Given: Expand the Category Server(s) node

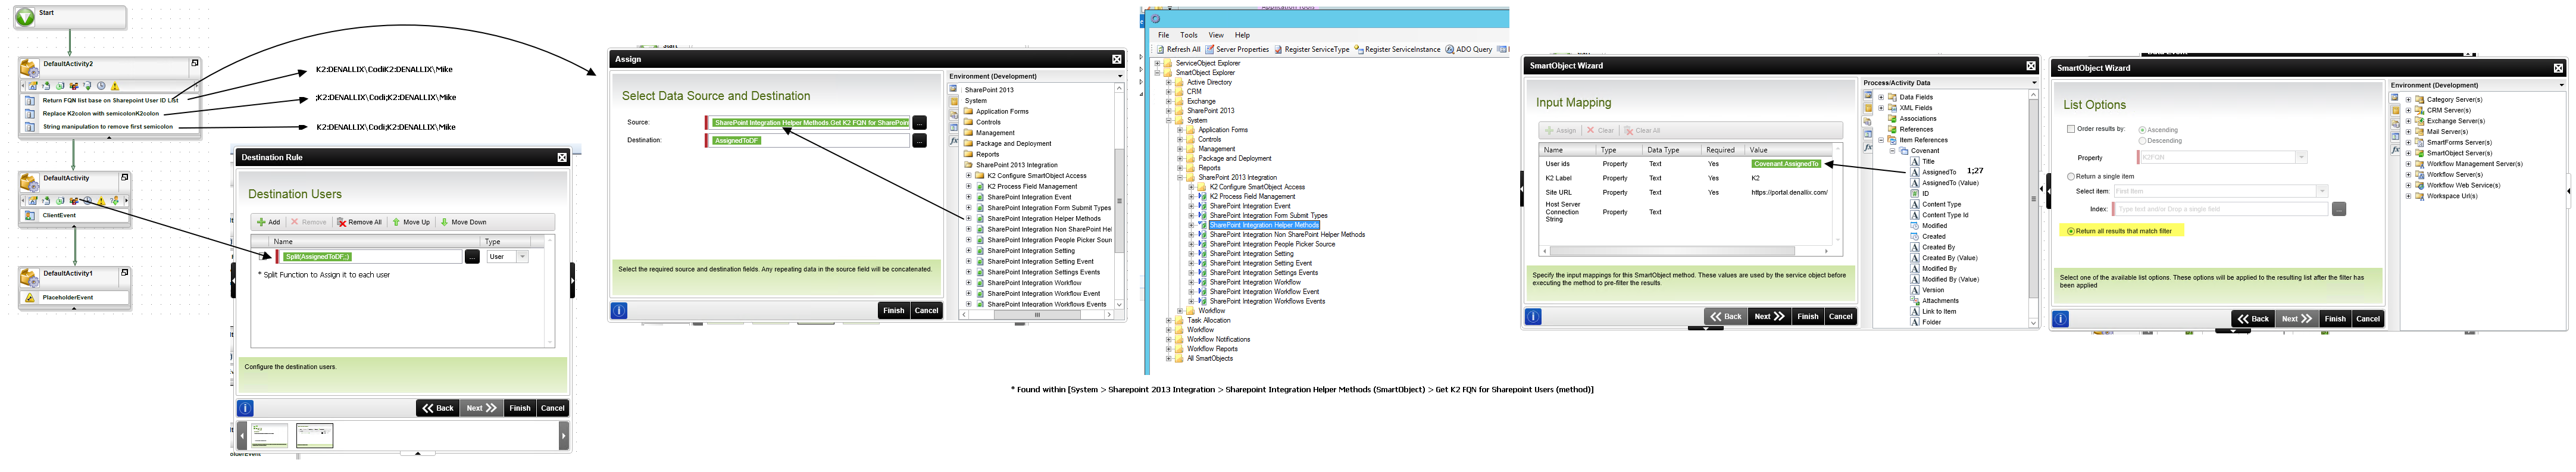Looking at the screenshot, I should (2408, 100).
